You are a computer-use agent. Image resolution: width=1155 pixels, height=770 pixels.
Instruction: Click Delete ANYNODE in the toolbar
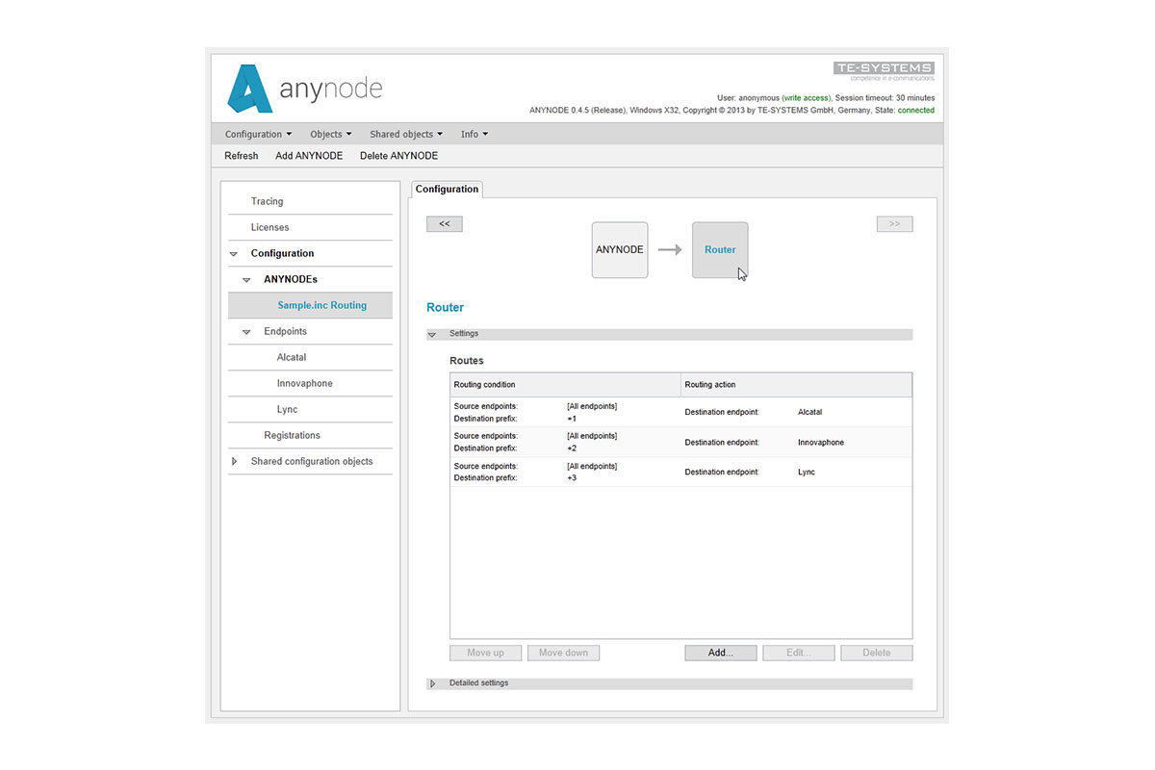[x=398, y=156]
